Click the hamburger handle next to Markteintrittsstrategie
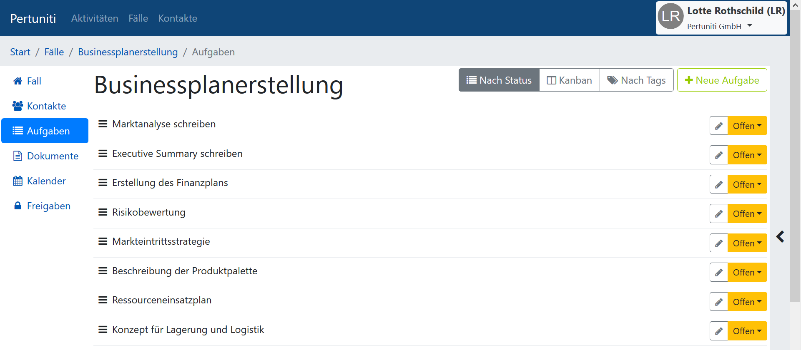Screen dimensions: 801x350 pyautogui.click(x=103, y=241)
